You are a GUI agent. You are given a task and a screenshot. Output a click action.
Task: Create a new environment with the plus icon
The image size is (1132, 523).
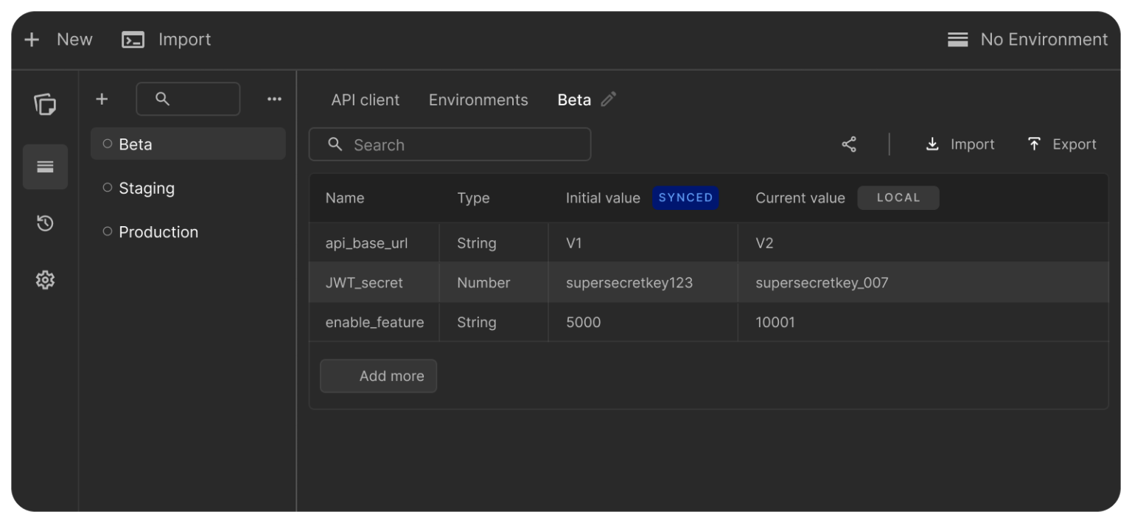pyautogui.click(x=102, y=98)
